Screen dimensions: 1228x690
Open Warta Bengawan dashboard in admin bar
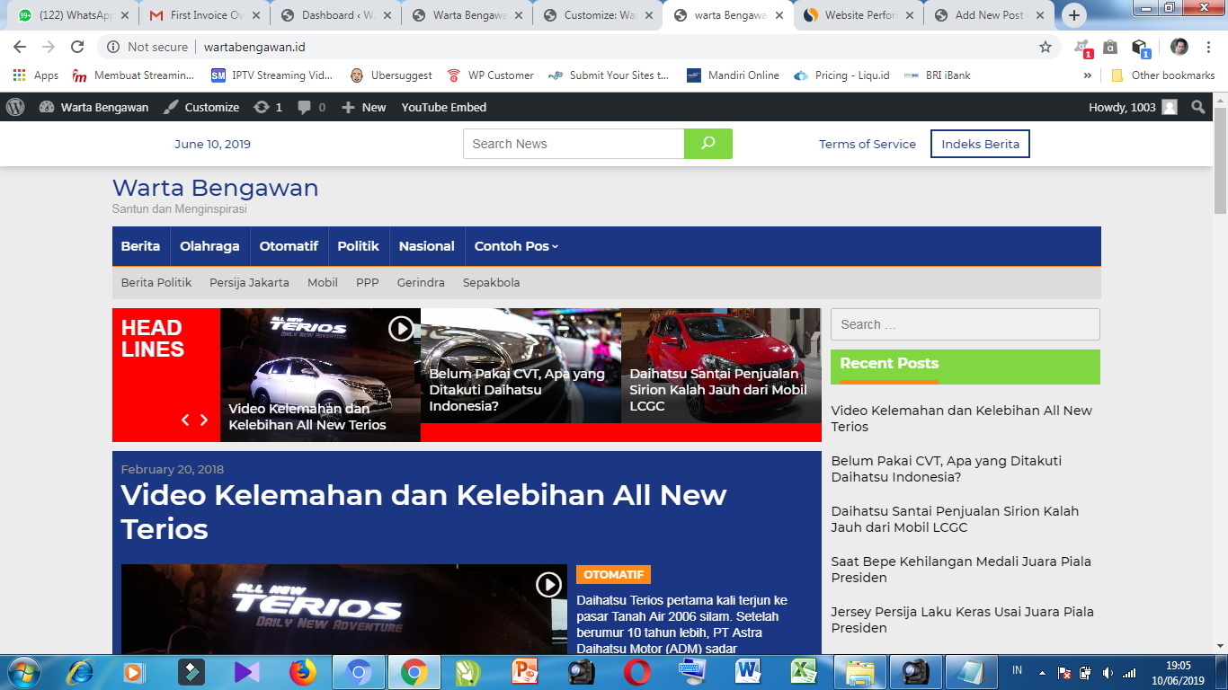(93, 107)
